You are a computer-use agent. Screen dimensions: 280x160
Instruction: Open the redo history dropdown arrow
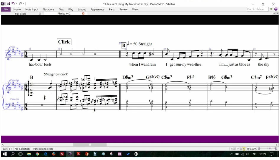[x=24, y=4]
